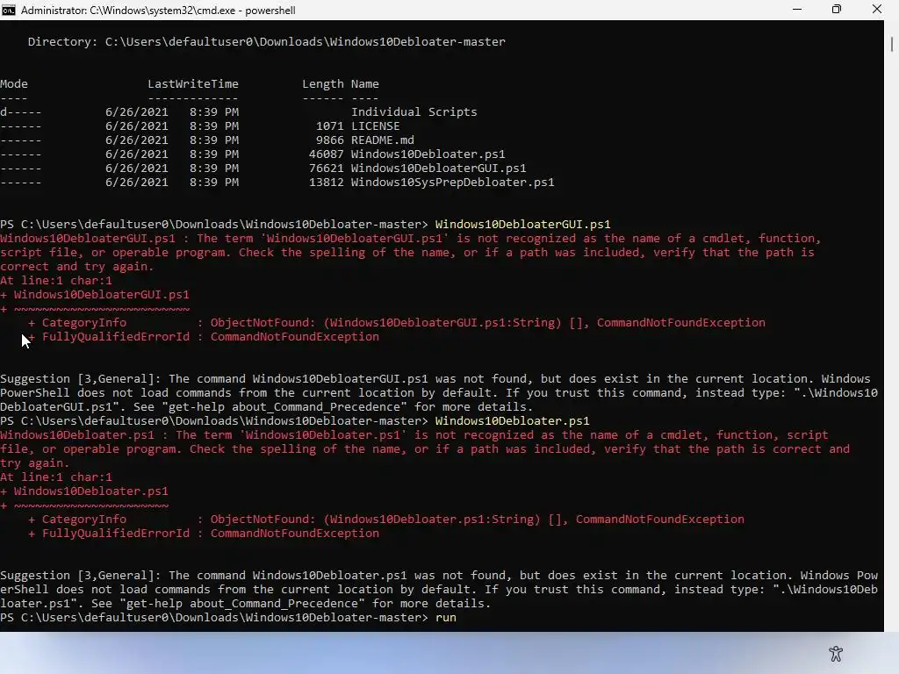The image size is (899, 674).
Task: Click the red '+ Windows10DebloaterGUI.ps1' error line
Action: [95, 295]
